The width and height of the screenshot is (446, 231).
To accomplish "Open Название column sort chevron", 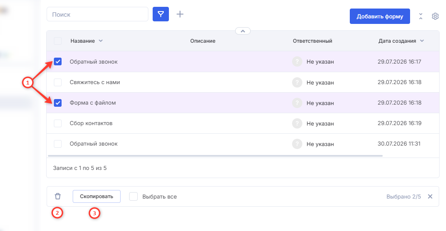I will pos(100,41).
